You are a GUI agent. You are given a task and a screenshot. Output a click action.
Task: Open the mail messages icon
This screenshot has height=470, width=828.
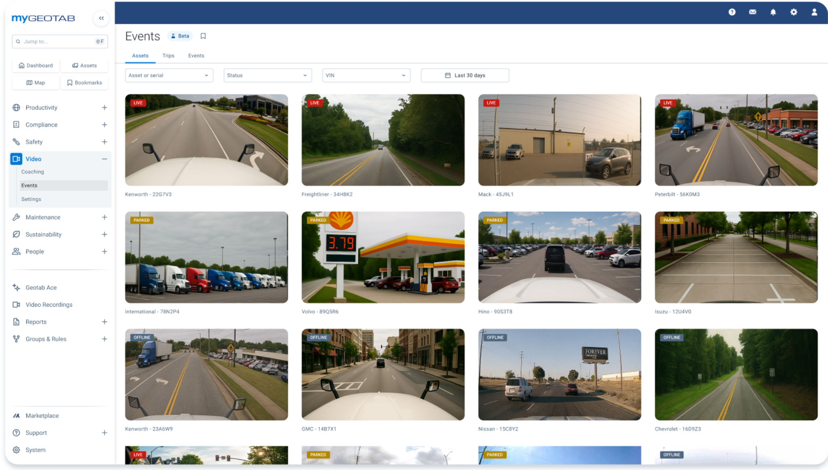point(752,12)
